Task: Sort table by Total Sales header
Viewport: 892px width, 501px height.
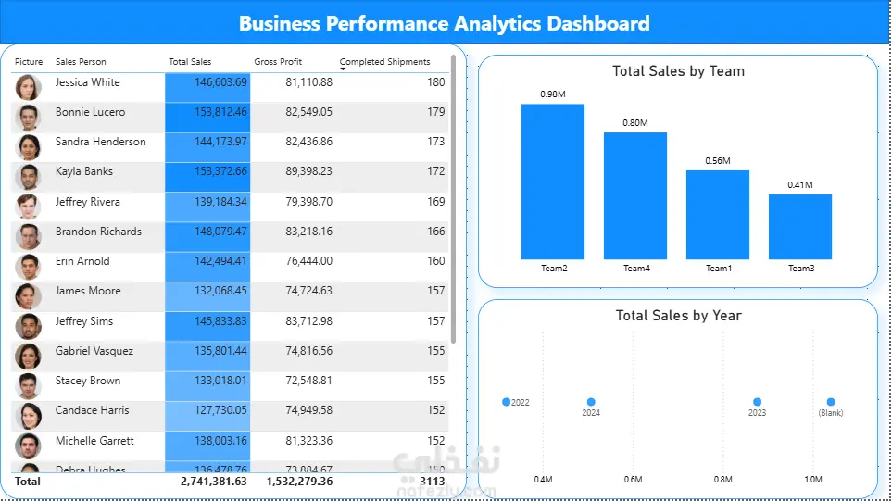Action: (190, 61)
